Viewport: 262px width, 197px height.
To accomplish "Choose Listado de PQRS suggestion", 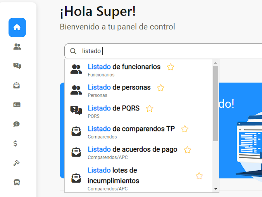I will tap(114, 108).
